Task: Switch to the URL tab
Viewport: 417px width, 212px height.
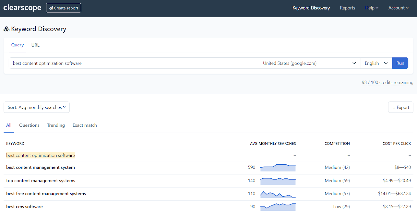Action: click(x=35, y=45)
